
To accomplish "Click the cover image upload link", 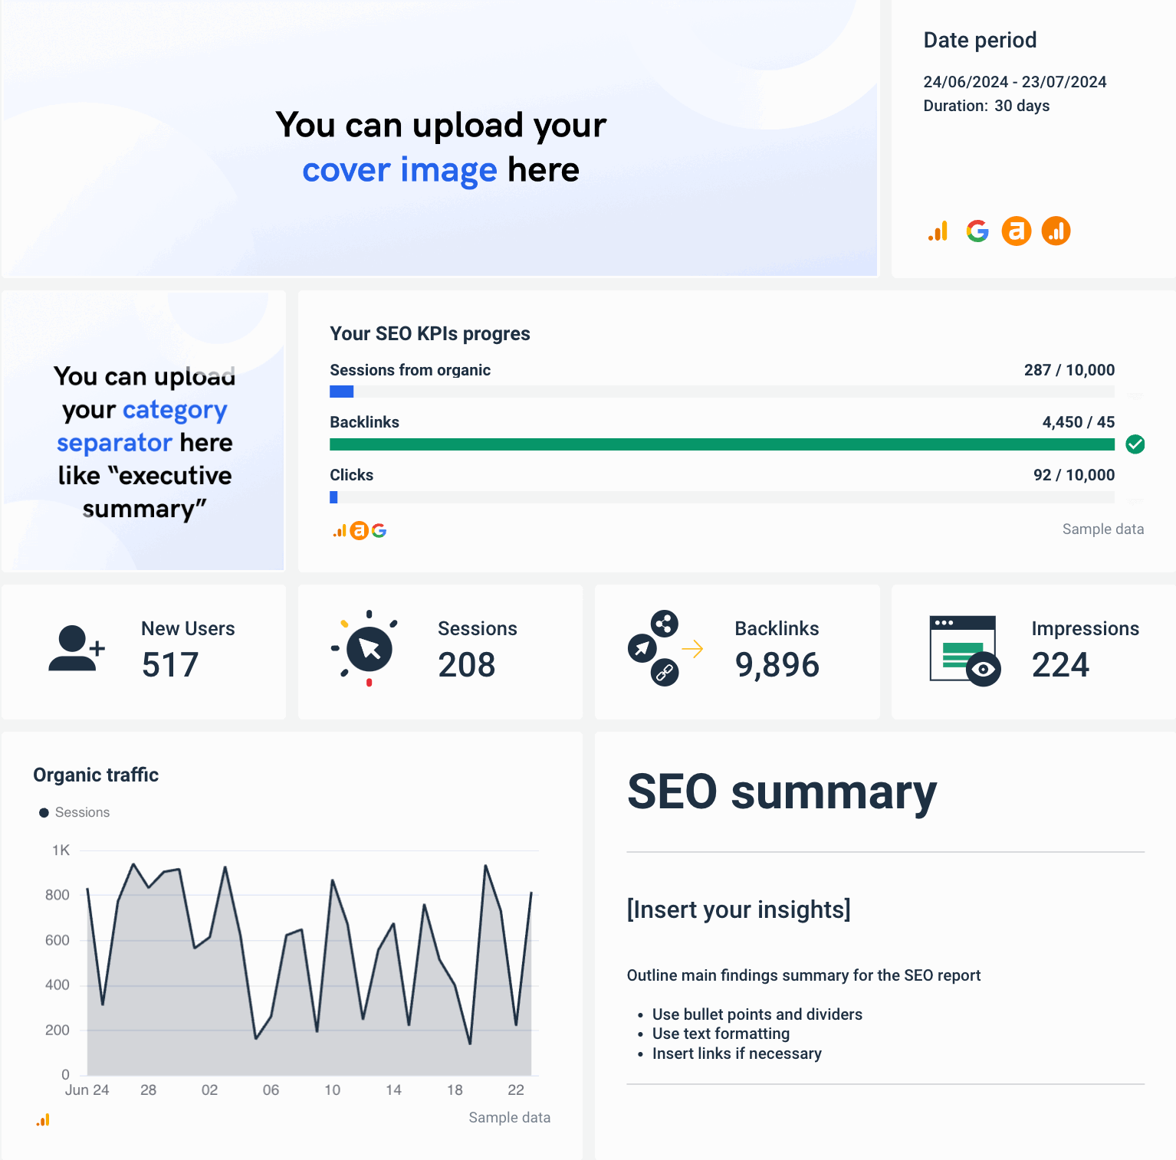I will pos(399,170).
